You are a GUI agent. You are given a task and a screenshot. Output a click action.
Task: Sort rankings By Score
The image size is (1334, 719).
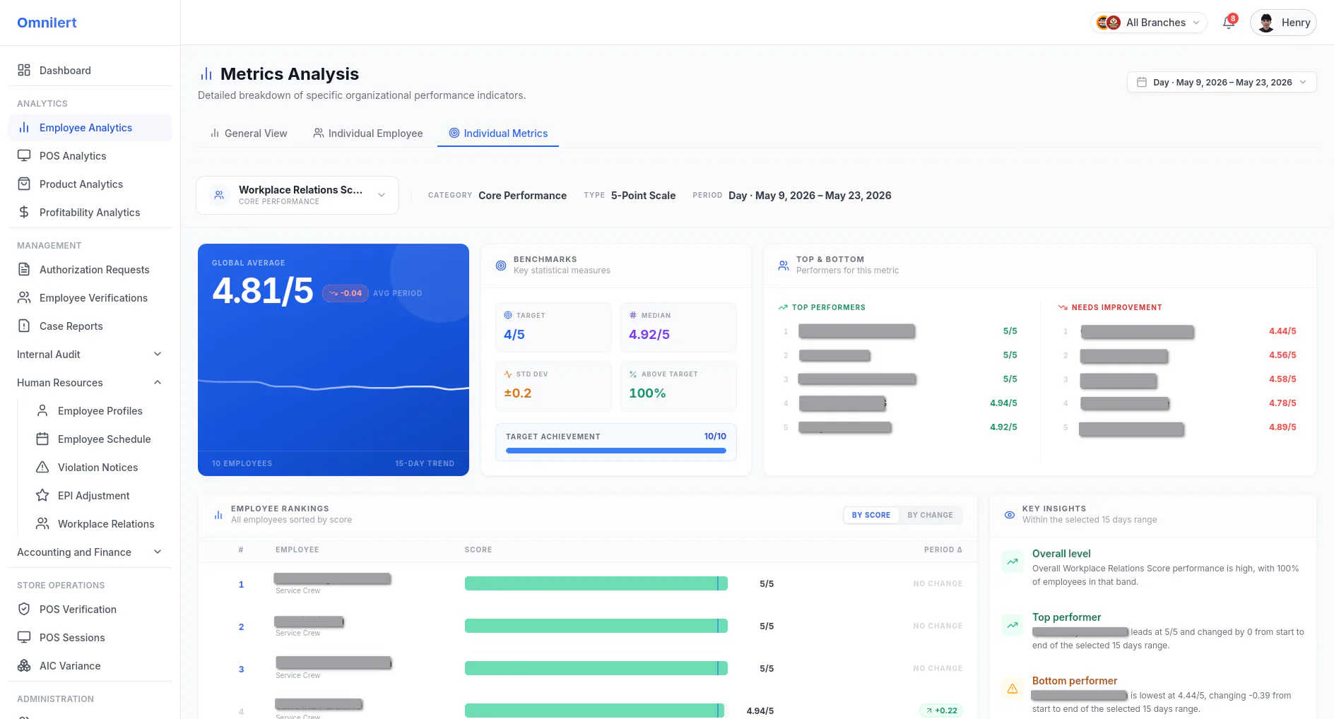(871, 515)
